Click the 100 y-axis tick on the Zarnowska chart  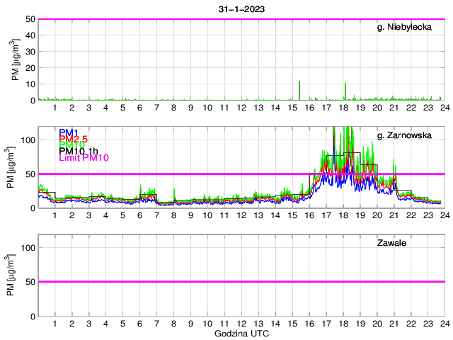pos(27,140)
